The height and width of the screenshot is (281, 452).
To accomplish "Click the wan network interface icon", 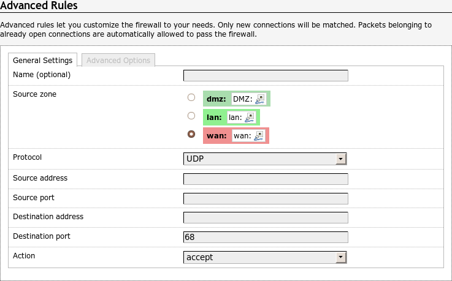I will pos(259,135).
